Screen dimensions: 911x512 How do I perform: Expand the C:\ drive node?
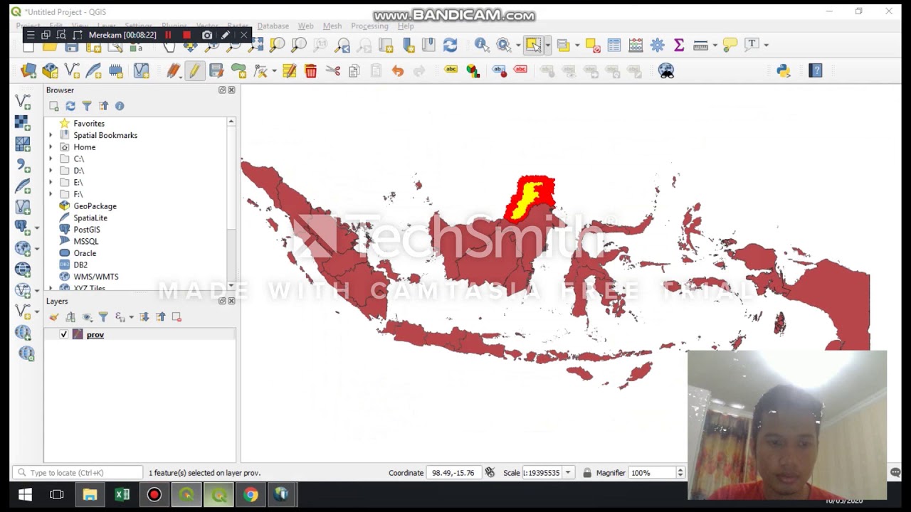tap(51, 159)
